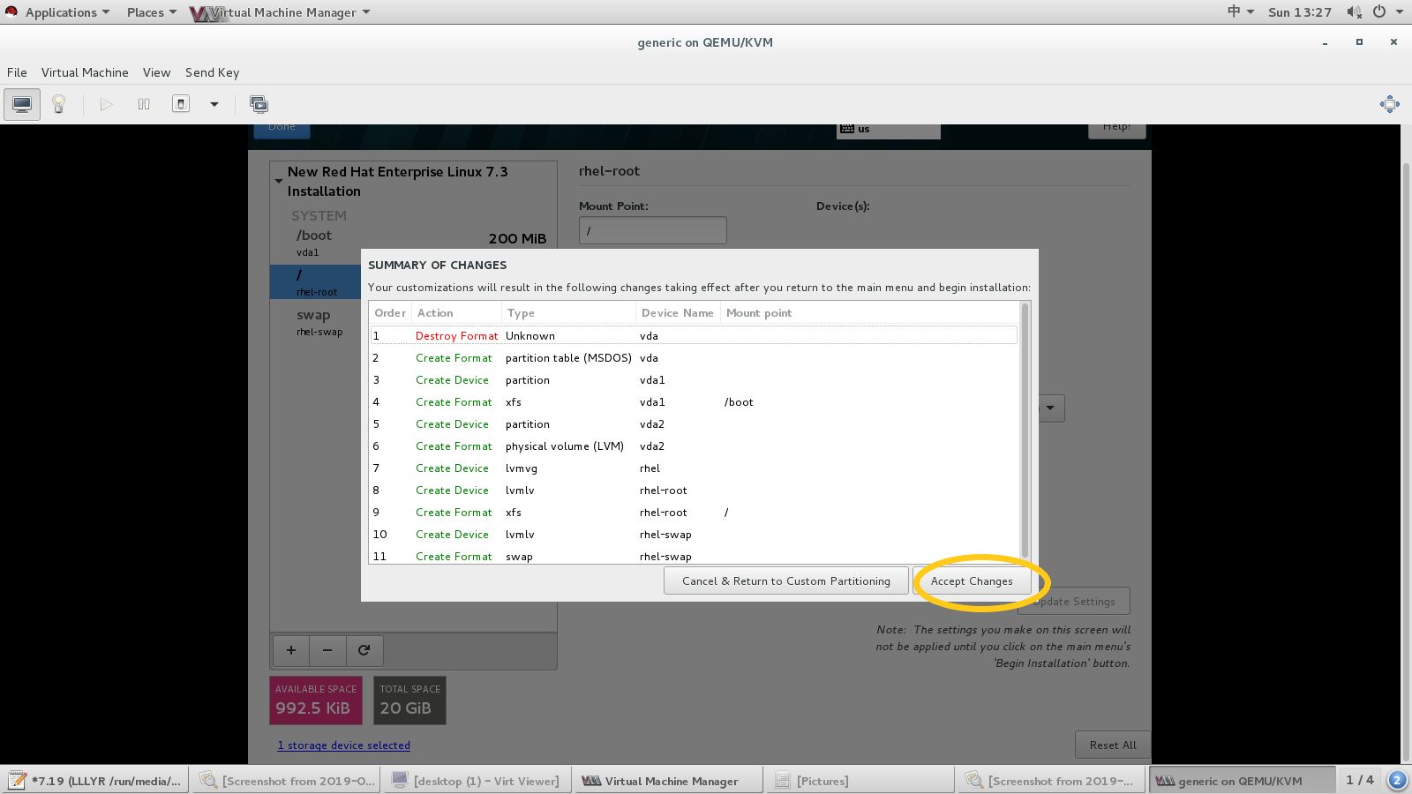Open Virtual Machine Manager app menu

(281, 12)
